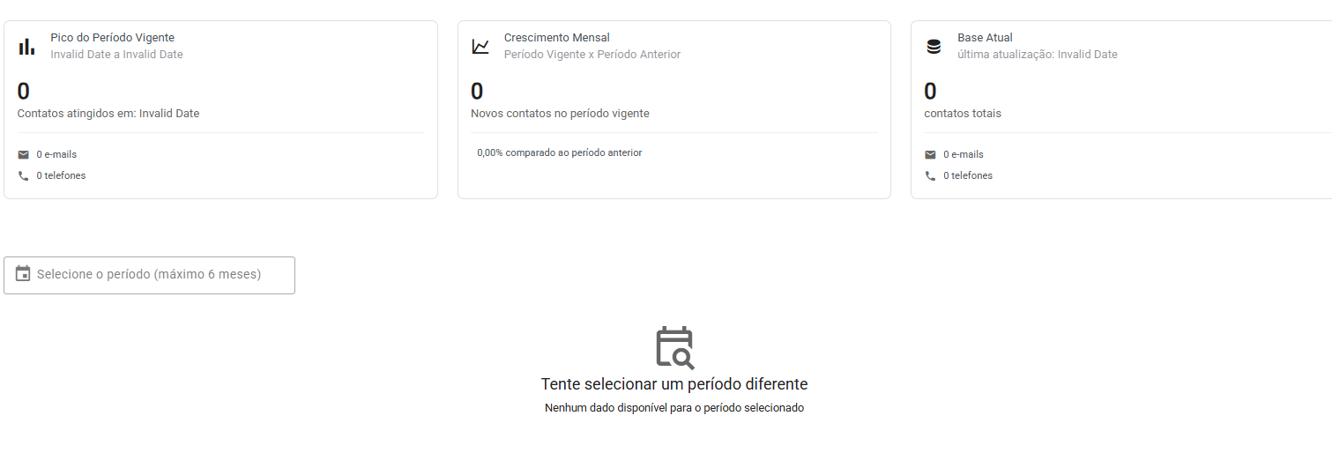This screenshot has height=453, width=1332.
Task: Click the calendar icon in the period field
Action: (23, 274)
